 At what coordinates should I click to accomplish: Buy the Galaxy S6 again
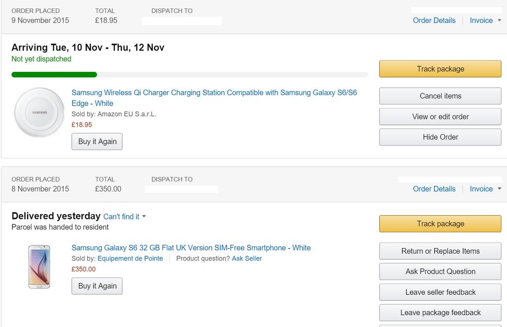click(x=97, y=286)
